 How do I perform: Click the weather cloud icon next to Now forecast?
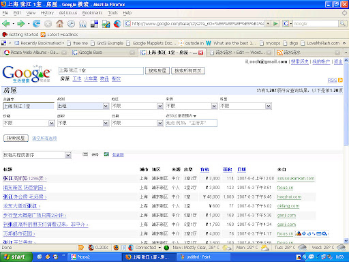pos(226,248)
